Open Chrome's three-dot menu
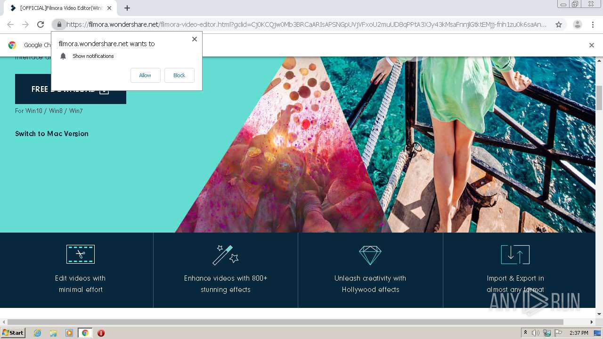 pos(593,24)
